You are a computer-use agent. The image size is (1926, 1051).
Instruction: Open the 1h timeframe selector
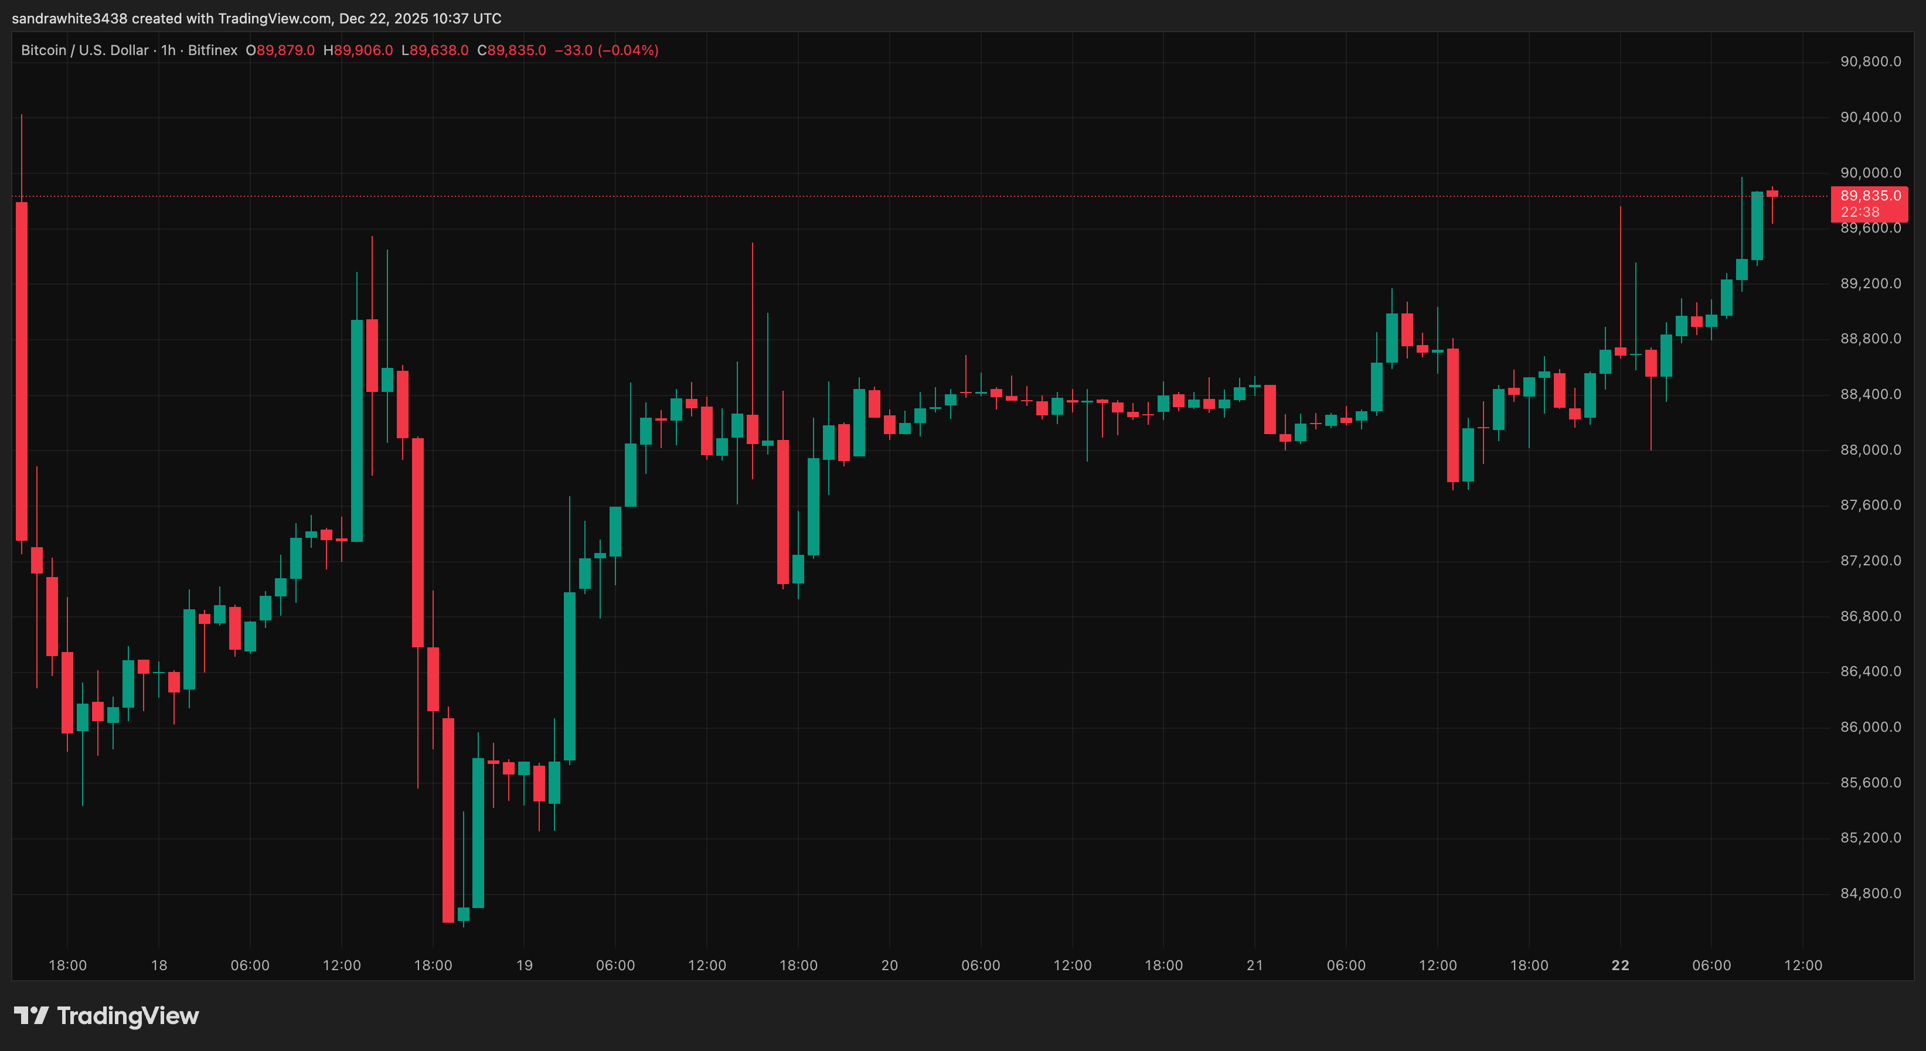168,50
